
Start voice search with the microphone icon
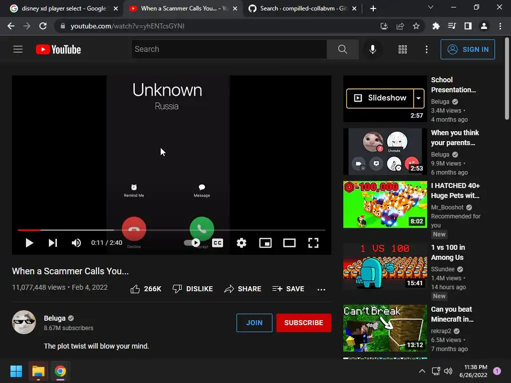(372, 49)
